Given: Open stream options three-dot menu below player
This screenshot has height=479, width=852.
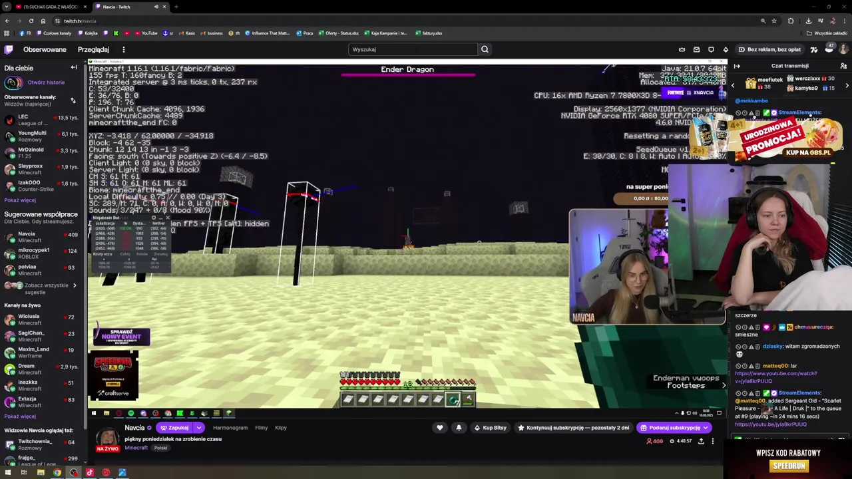Looking at the screenshot, I should click(x=712, y=441).
